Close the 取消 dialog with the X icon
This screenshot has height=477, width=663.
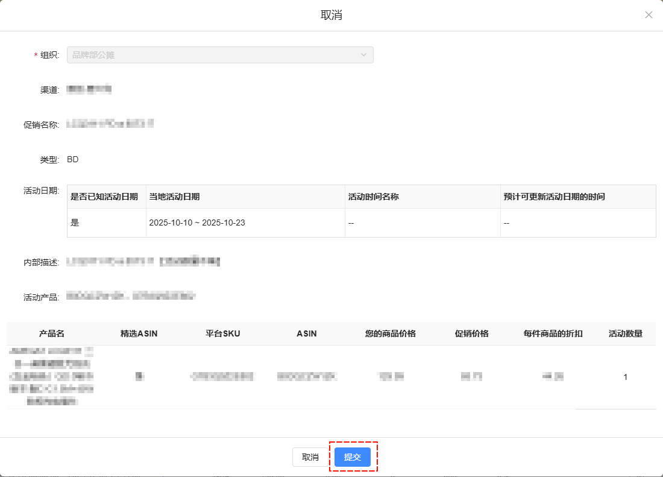point(649,15)
